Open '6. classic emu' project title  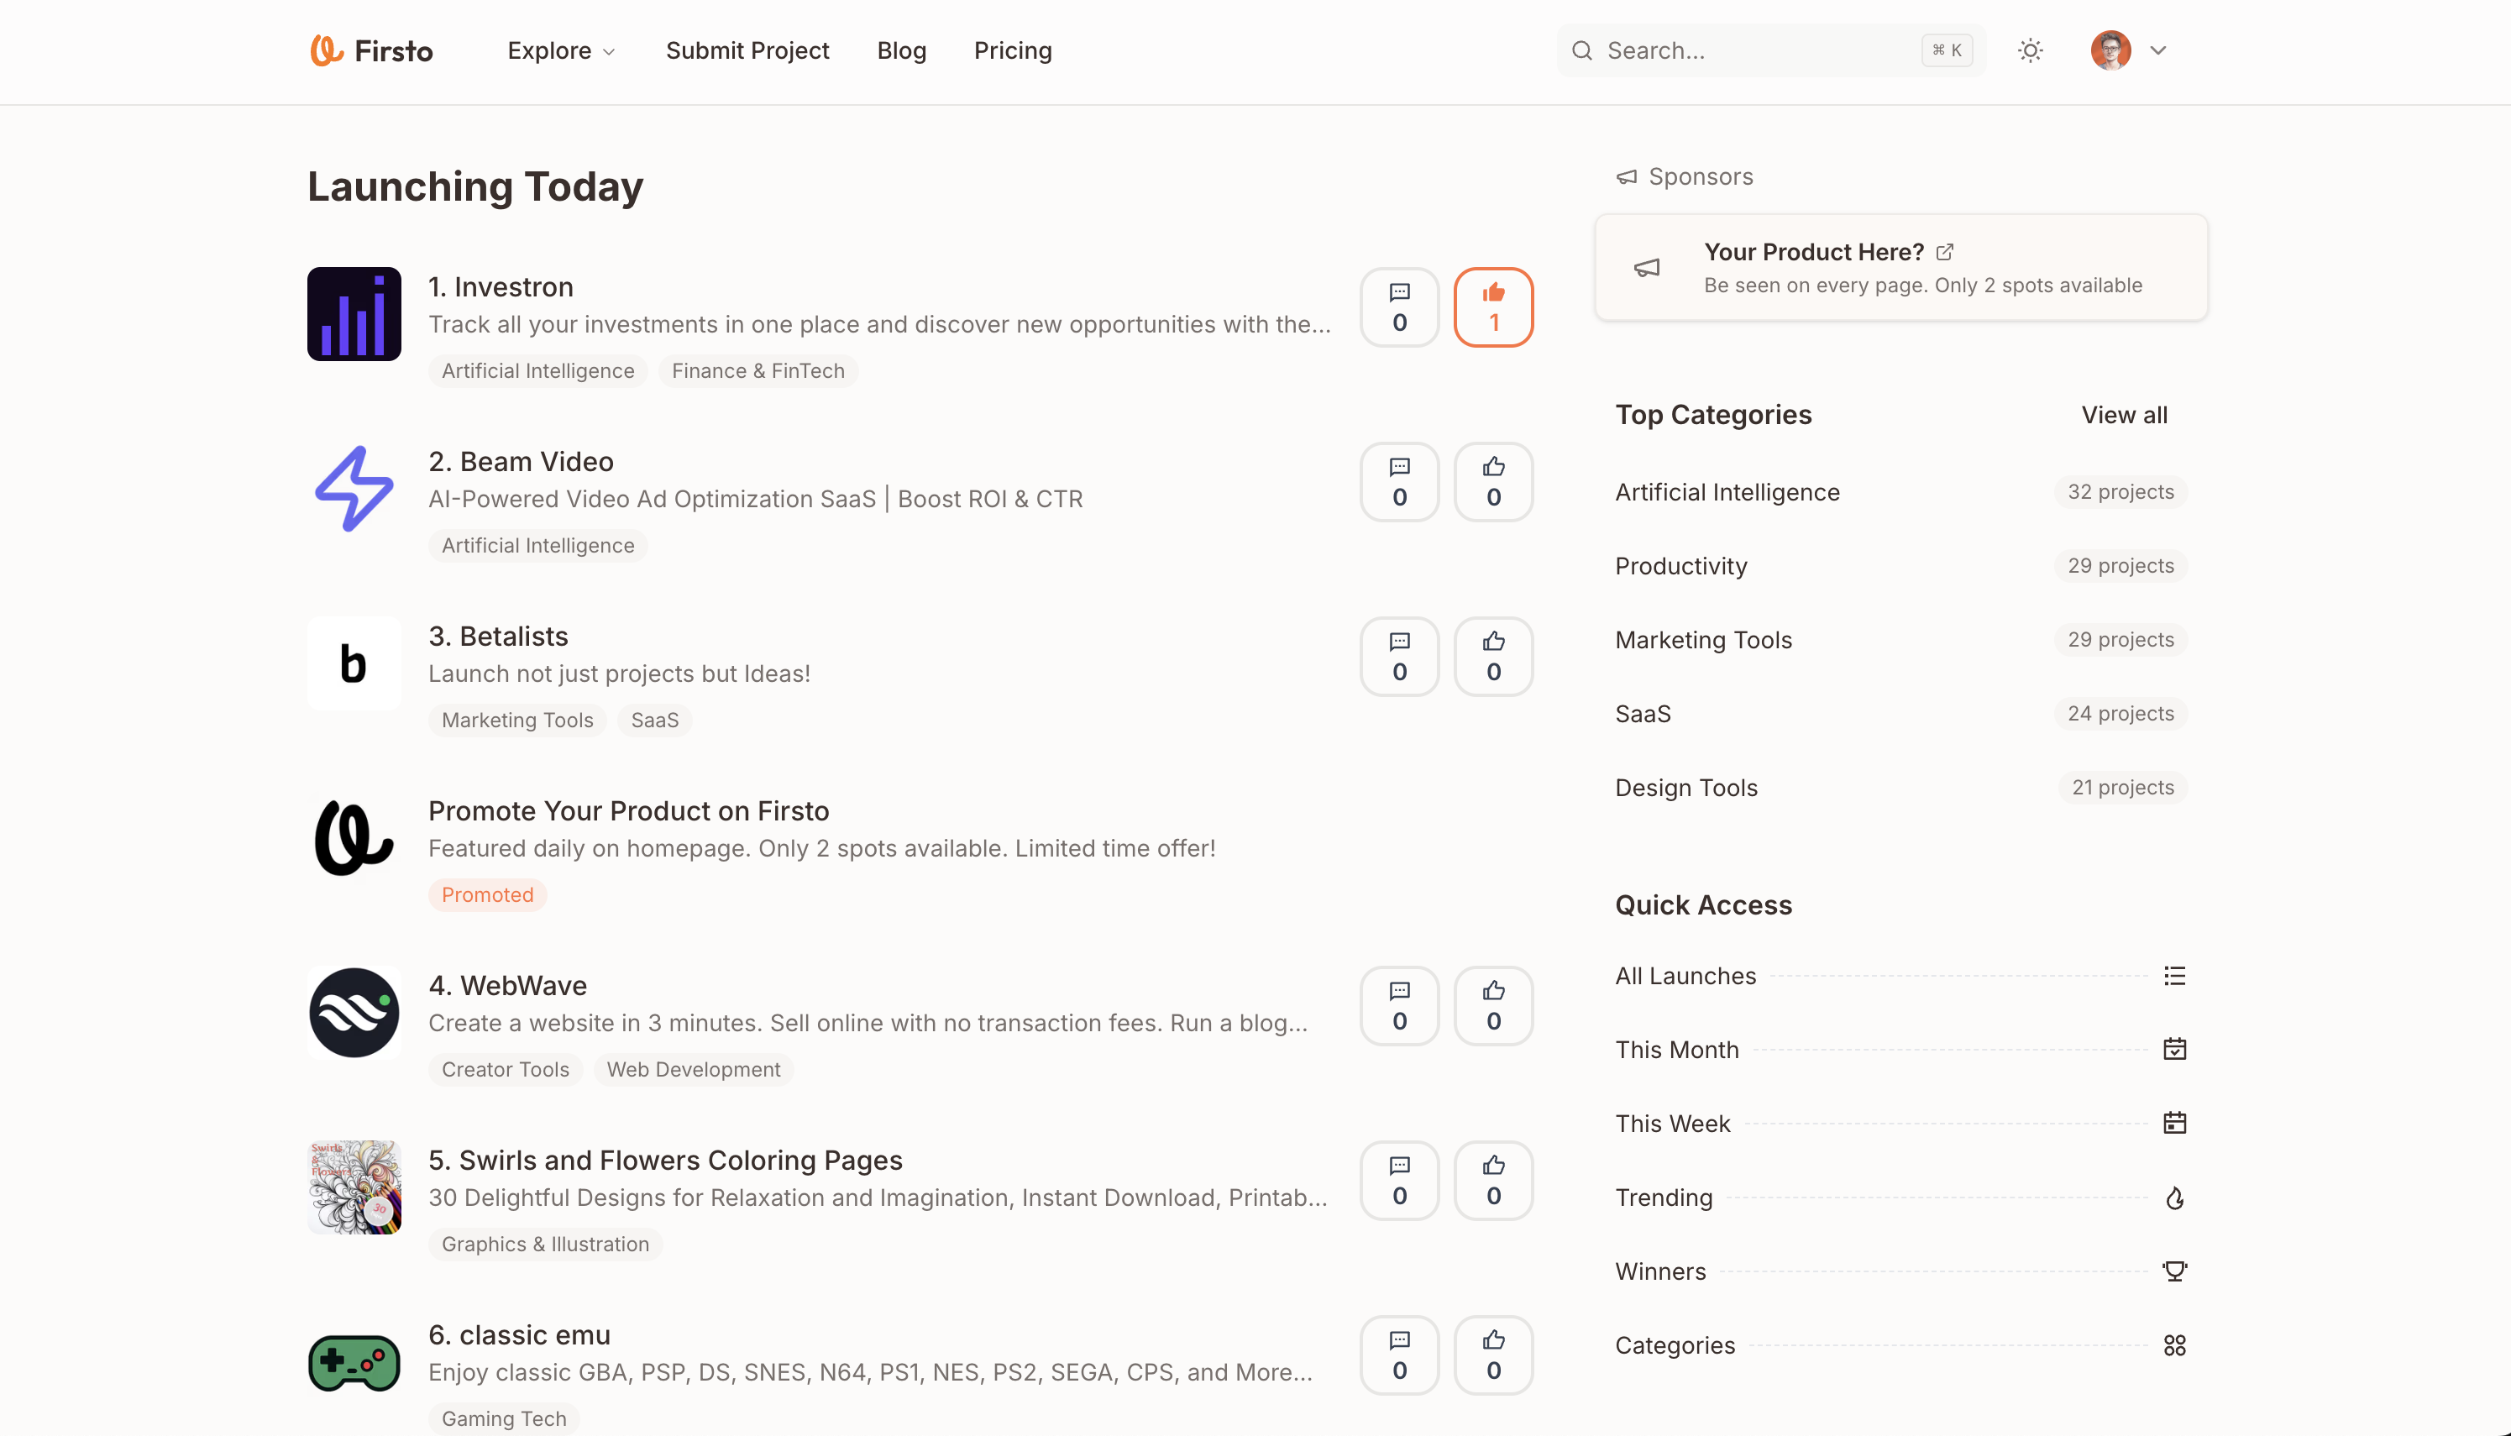pyautogui.click(x=520, y=1334)
